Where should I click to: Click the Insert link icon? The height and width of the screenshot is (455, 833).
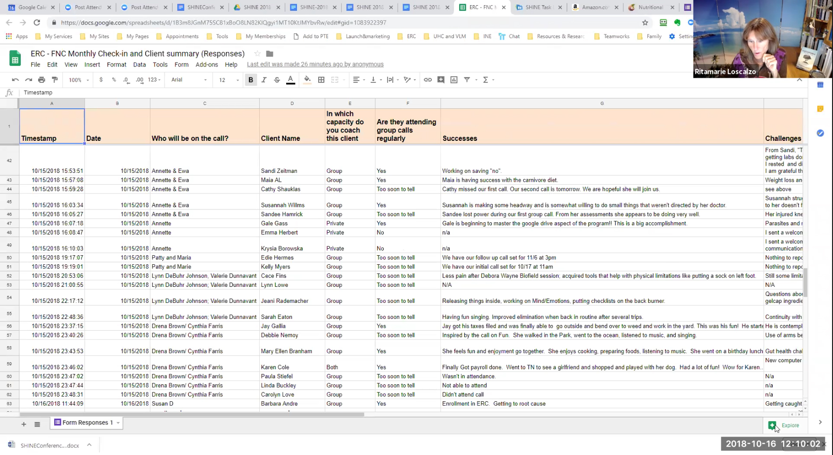click(428, 80)
